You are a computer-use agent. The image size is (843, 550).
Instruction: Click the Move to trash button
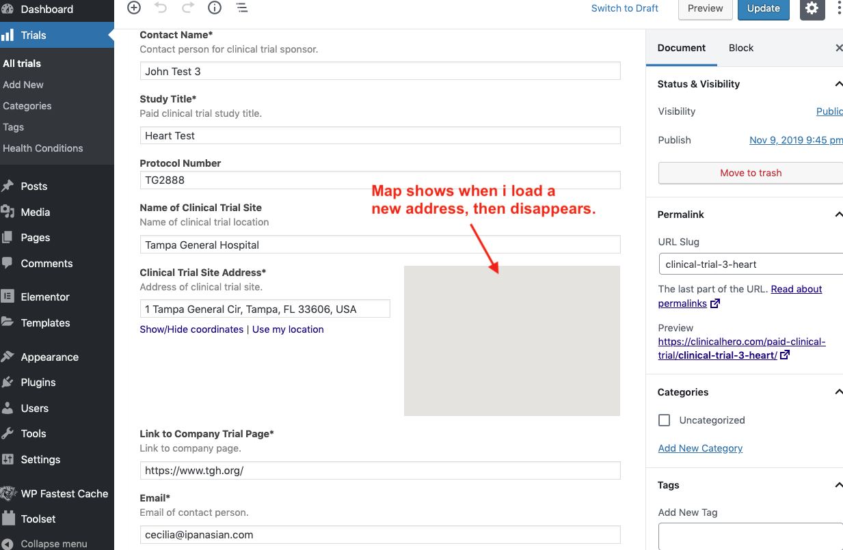(x=750, y=173)
